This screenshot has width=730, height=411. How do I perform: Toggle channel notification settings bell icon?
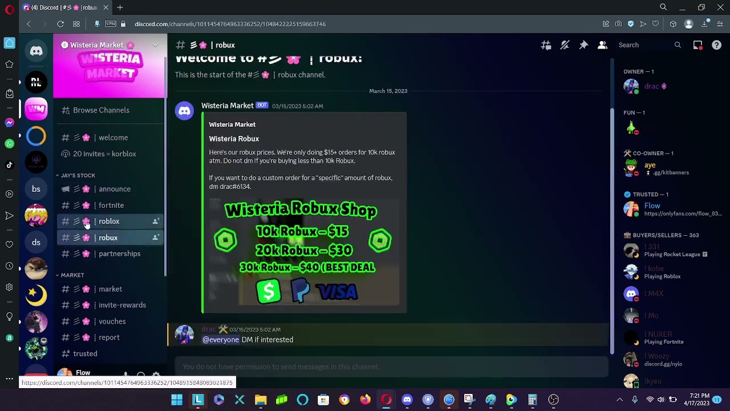coord(565,45)
